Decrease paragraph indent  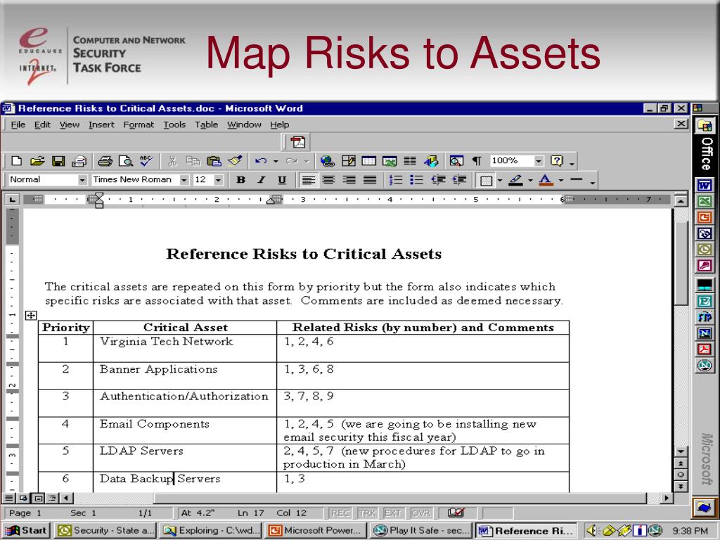(438, 180)
